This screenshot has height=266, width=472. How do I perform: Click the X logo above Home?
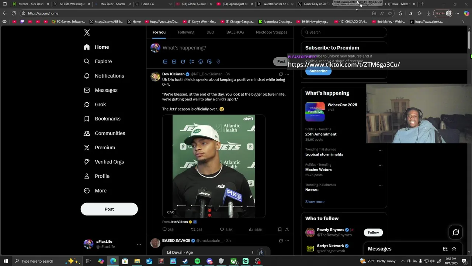point(87,33)
